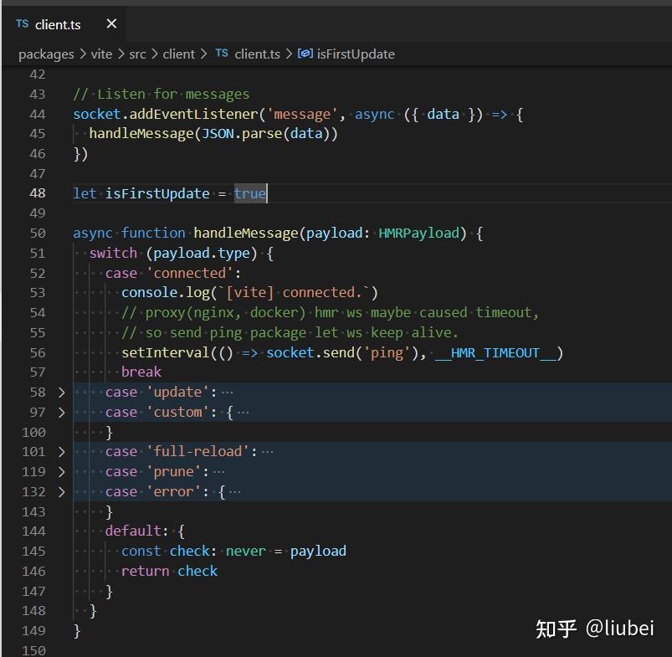Click 'return' keyword on line 146
The width and height of the screenshot is (672, 657).
pyautogui.click(x=146, y=572)
